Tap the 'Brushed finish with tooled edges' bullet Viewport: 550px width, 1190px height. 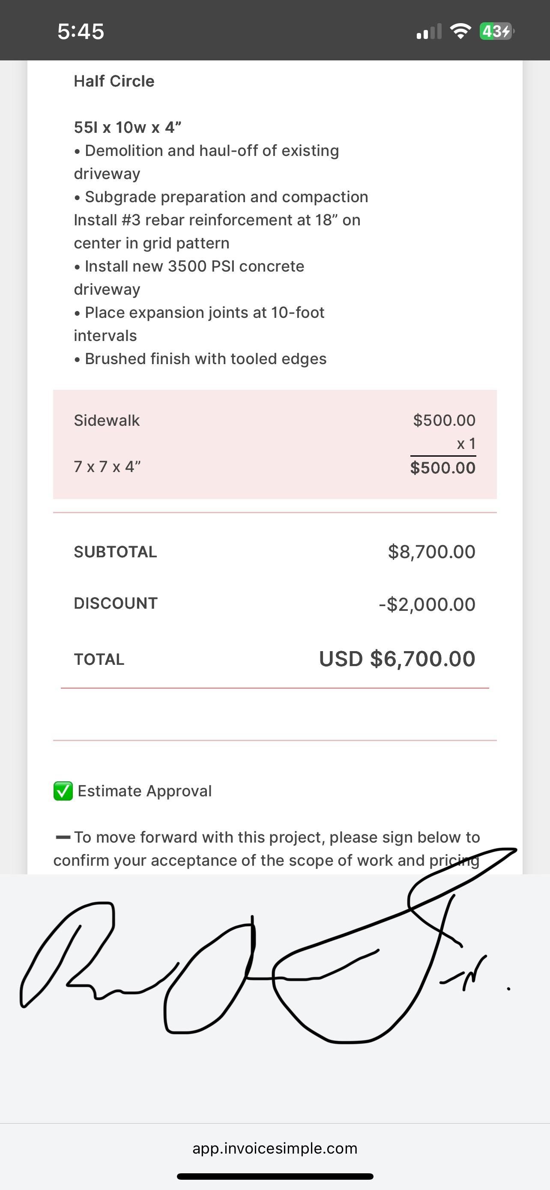[206, 359]
